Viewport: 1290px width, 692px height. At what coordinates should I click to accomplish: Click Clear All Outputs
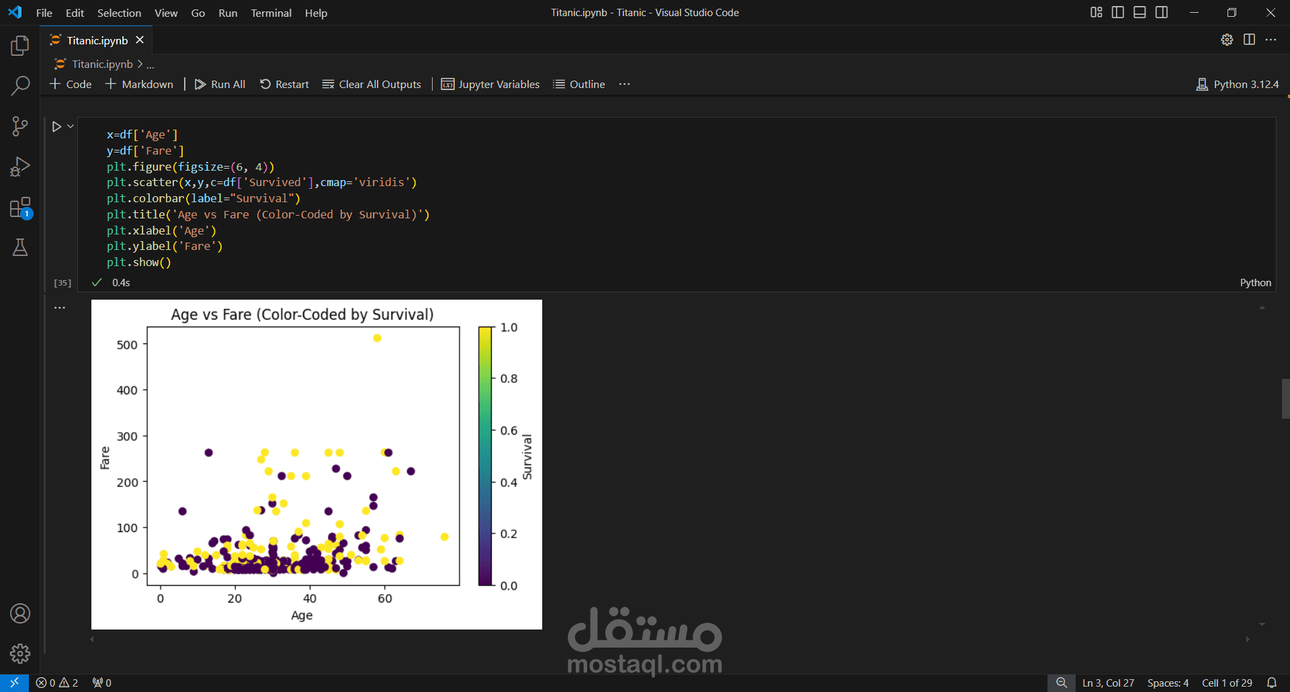371,84
